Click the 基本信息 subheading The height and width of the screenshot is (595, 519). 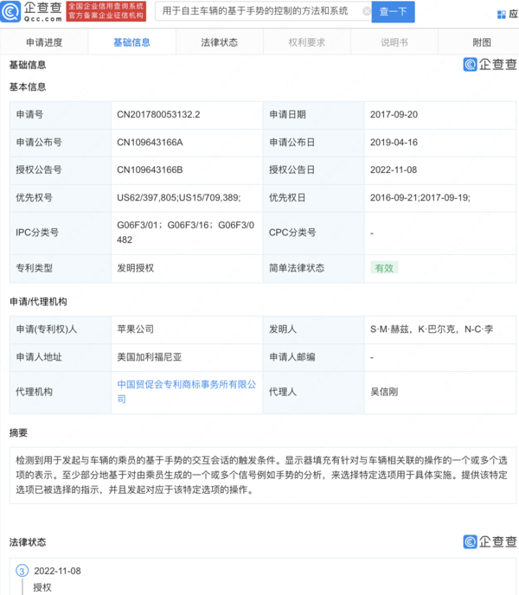coord(28,86)
